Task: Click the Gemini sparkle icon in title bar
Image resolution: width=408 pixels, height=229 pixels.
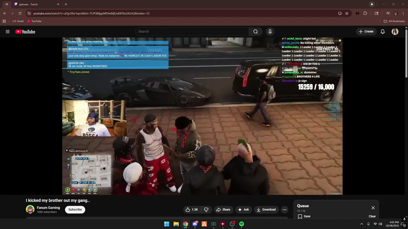Action: pyautogui.click(x=372, y=4)
